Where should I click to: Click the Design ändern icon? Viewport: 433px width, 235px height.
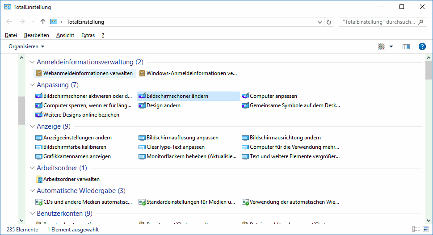tap(142, 105)
